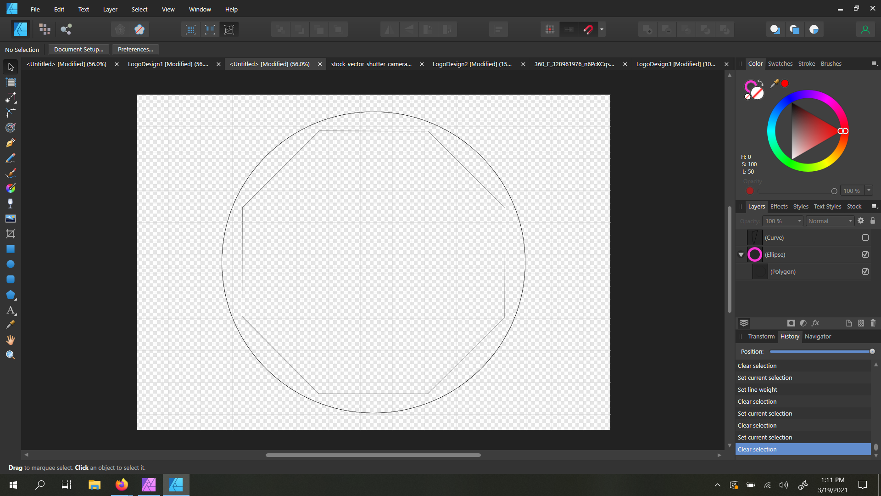The image size is (881, 496).
Task: Open the Normal blend mode dropdown
Action: pyautogui.click(x=830, y=221)
